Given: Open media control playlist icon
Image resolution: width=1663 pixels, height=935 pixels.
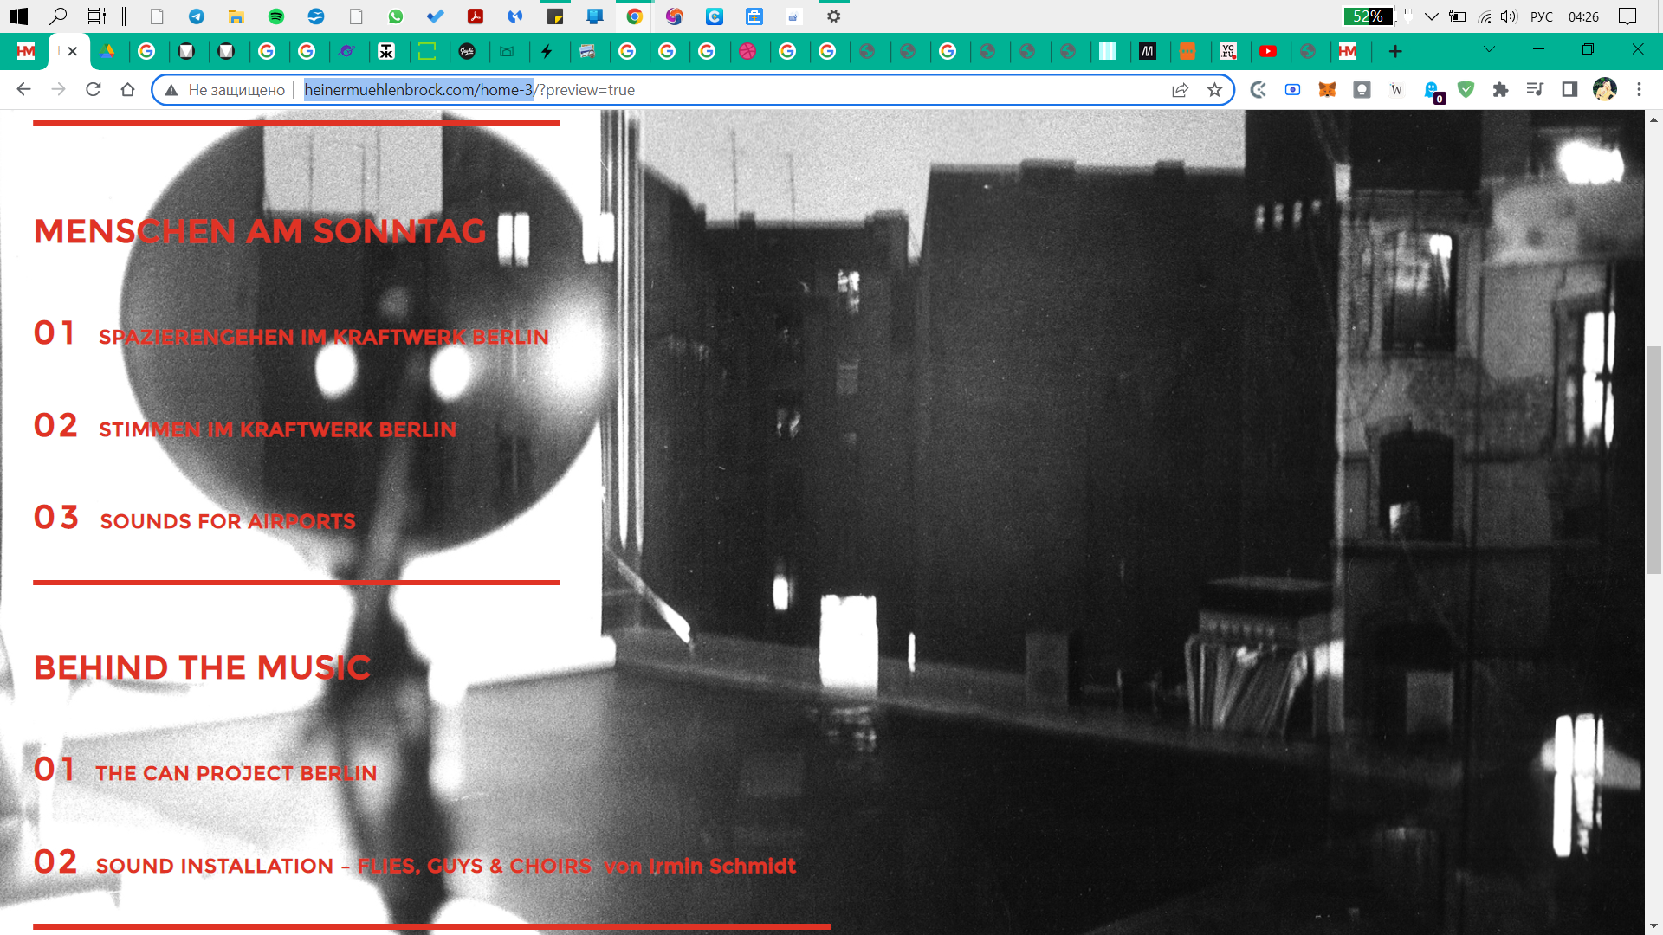Looking at the screenshot, I should (x=1535, y=90).
